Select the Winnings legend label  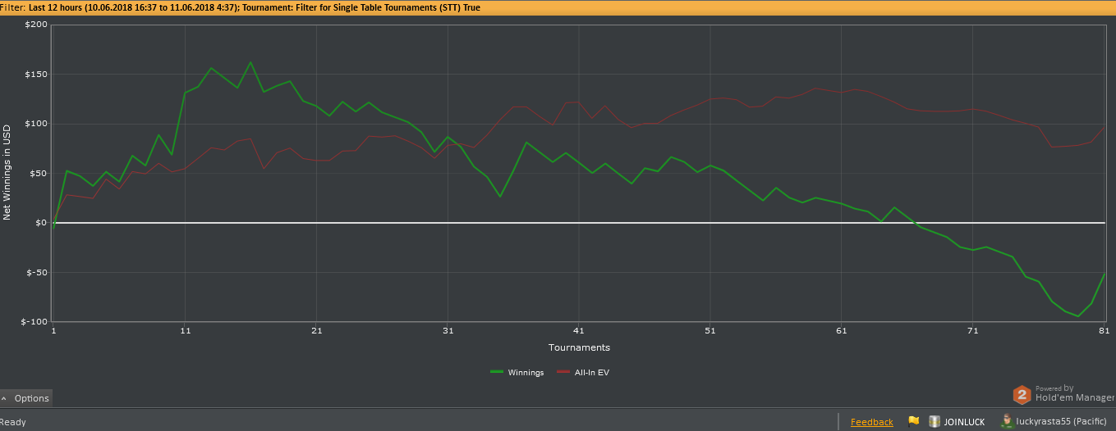coord(526,373)
